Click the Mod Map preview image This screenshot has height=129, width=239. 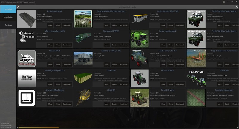coord(27,78)
